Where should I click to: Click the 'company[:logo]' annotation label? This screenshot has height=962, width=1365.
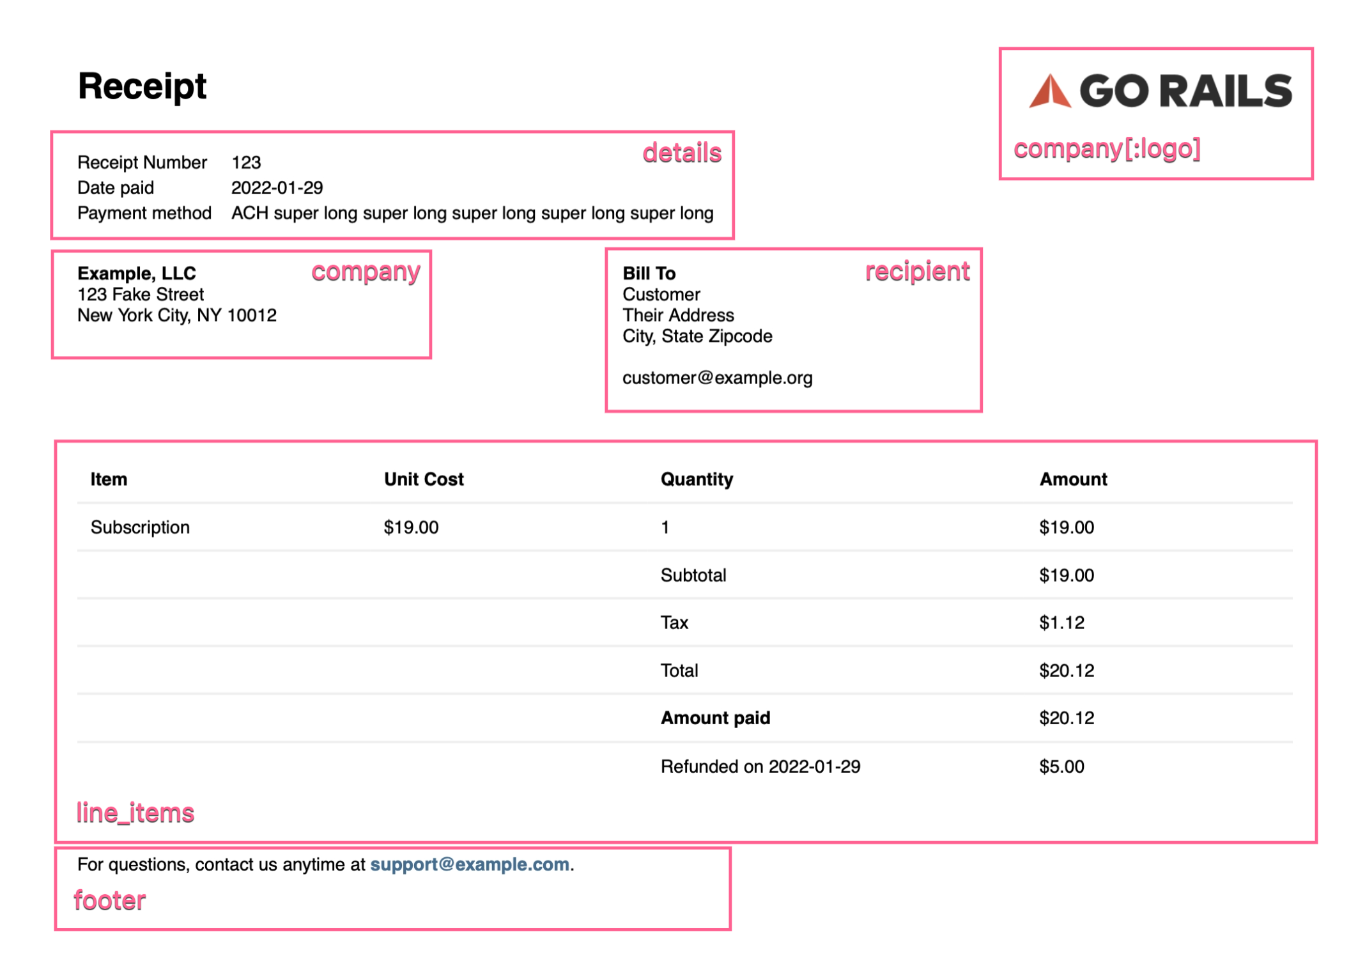pos(1106,148)
